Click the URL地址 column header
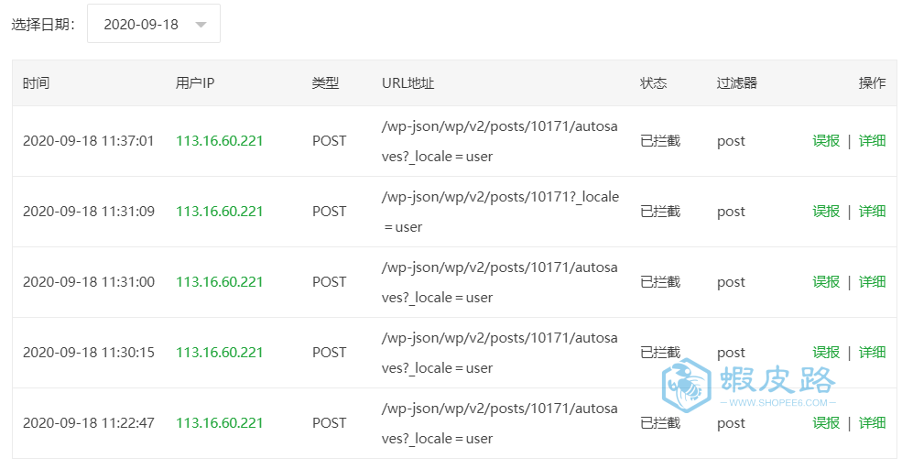The height and width of the screenshot is (469, 902). coord(408,83)
